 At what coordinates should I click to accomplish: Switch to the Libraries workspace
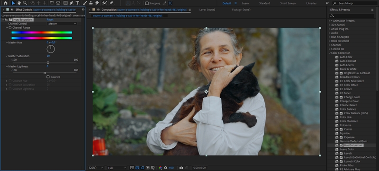point(311,3)
